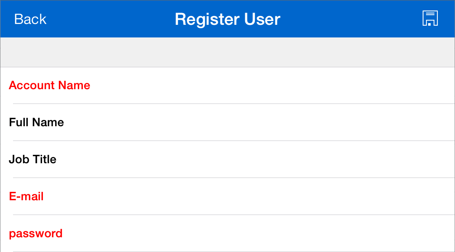Focus the Job Title input field

click(x=269, y=159)
